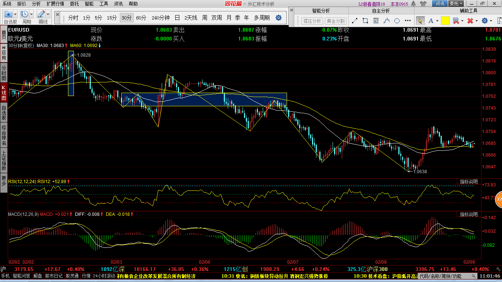The height and width of the screenshot is (282, 502).
Task: Open the auxiliary tools gear settings
Action: click(485, 21)
